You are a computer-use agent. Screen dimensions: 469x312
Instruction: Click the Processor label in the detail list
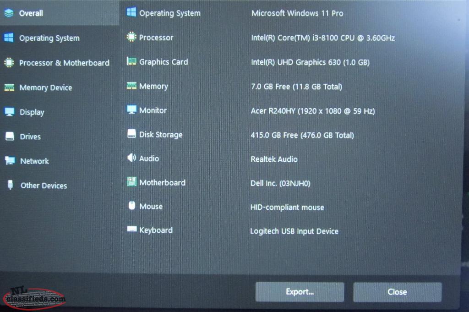point(156,38)
